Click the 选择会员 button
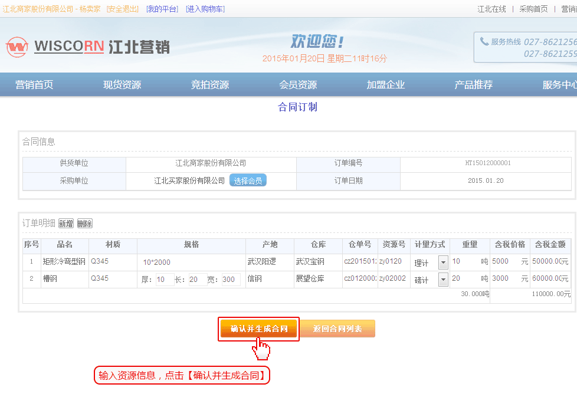The width and height of the screenshot is (577, 394). coord(248,180)
